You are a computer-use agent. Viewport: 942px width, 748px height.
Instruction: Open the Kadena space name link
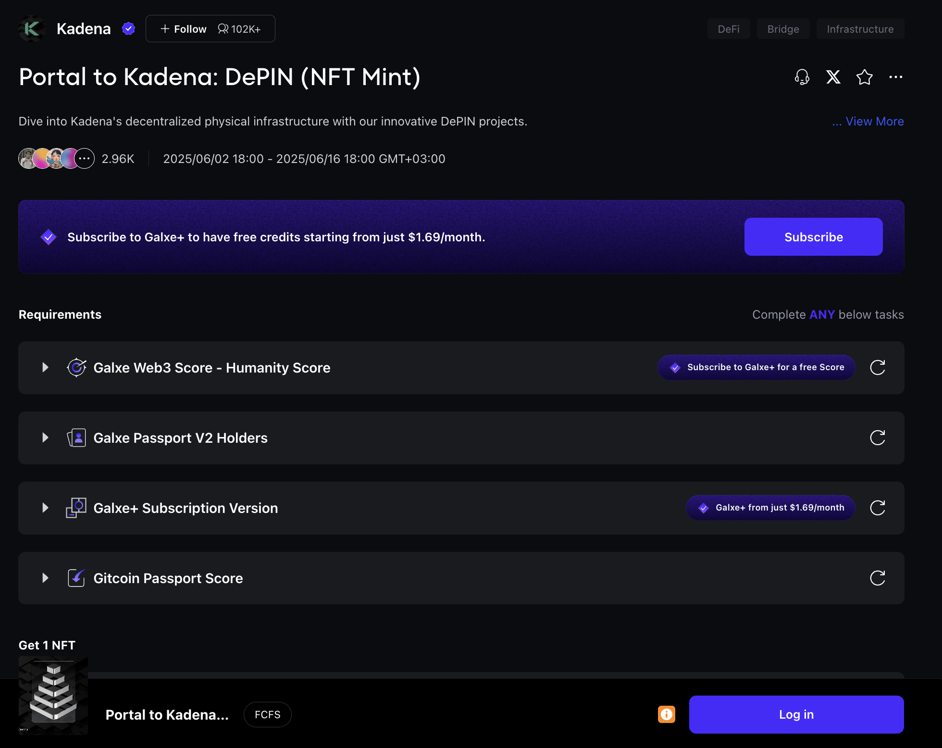[x=84, y=29]
